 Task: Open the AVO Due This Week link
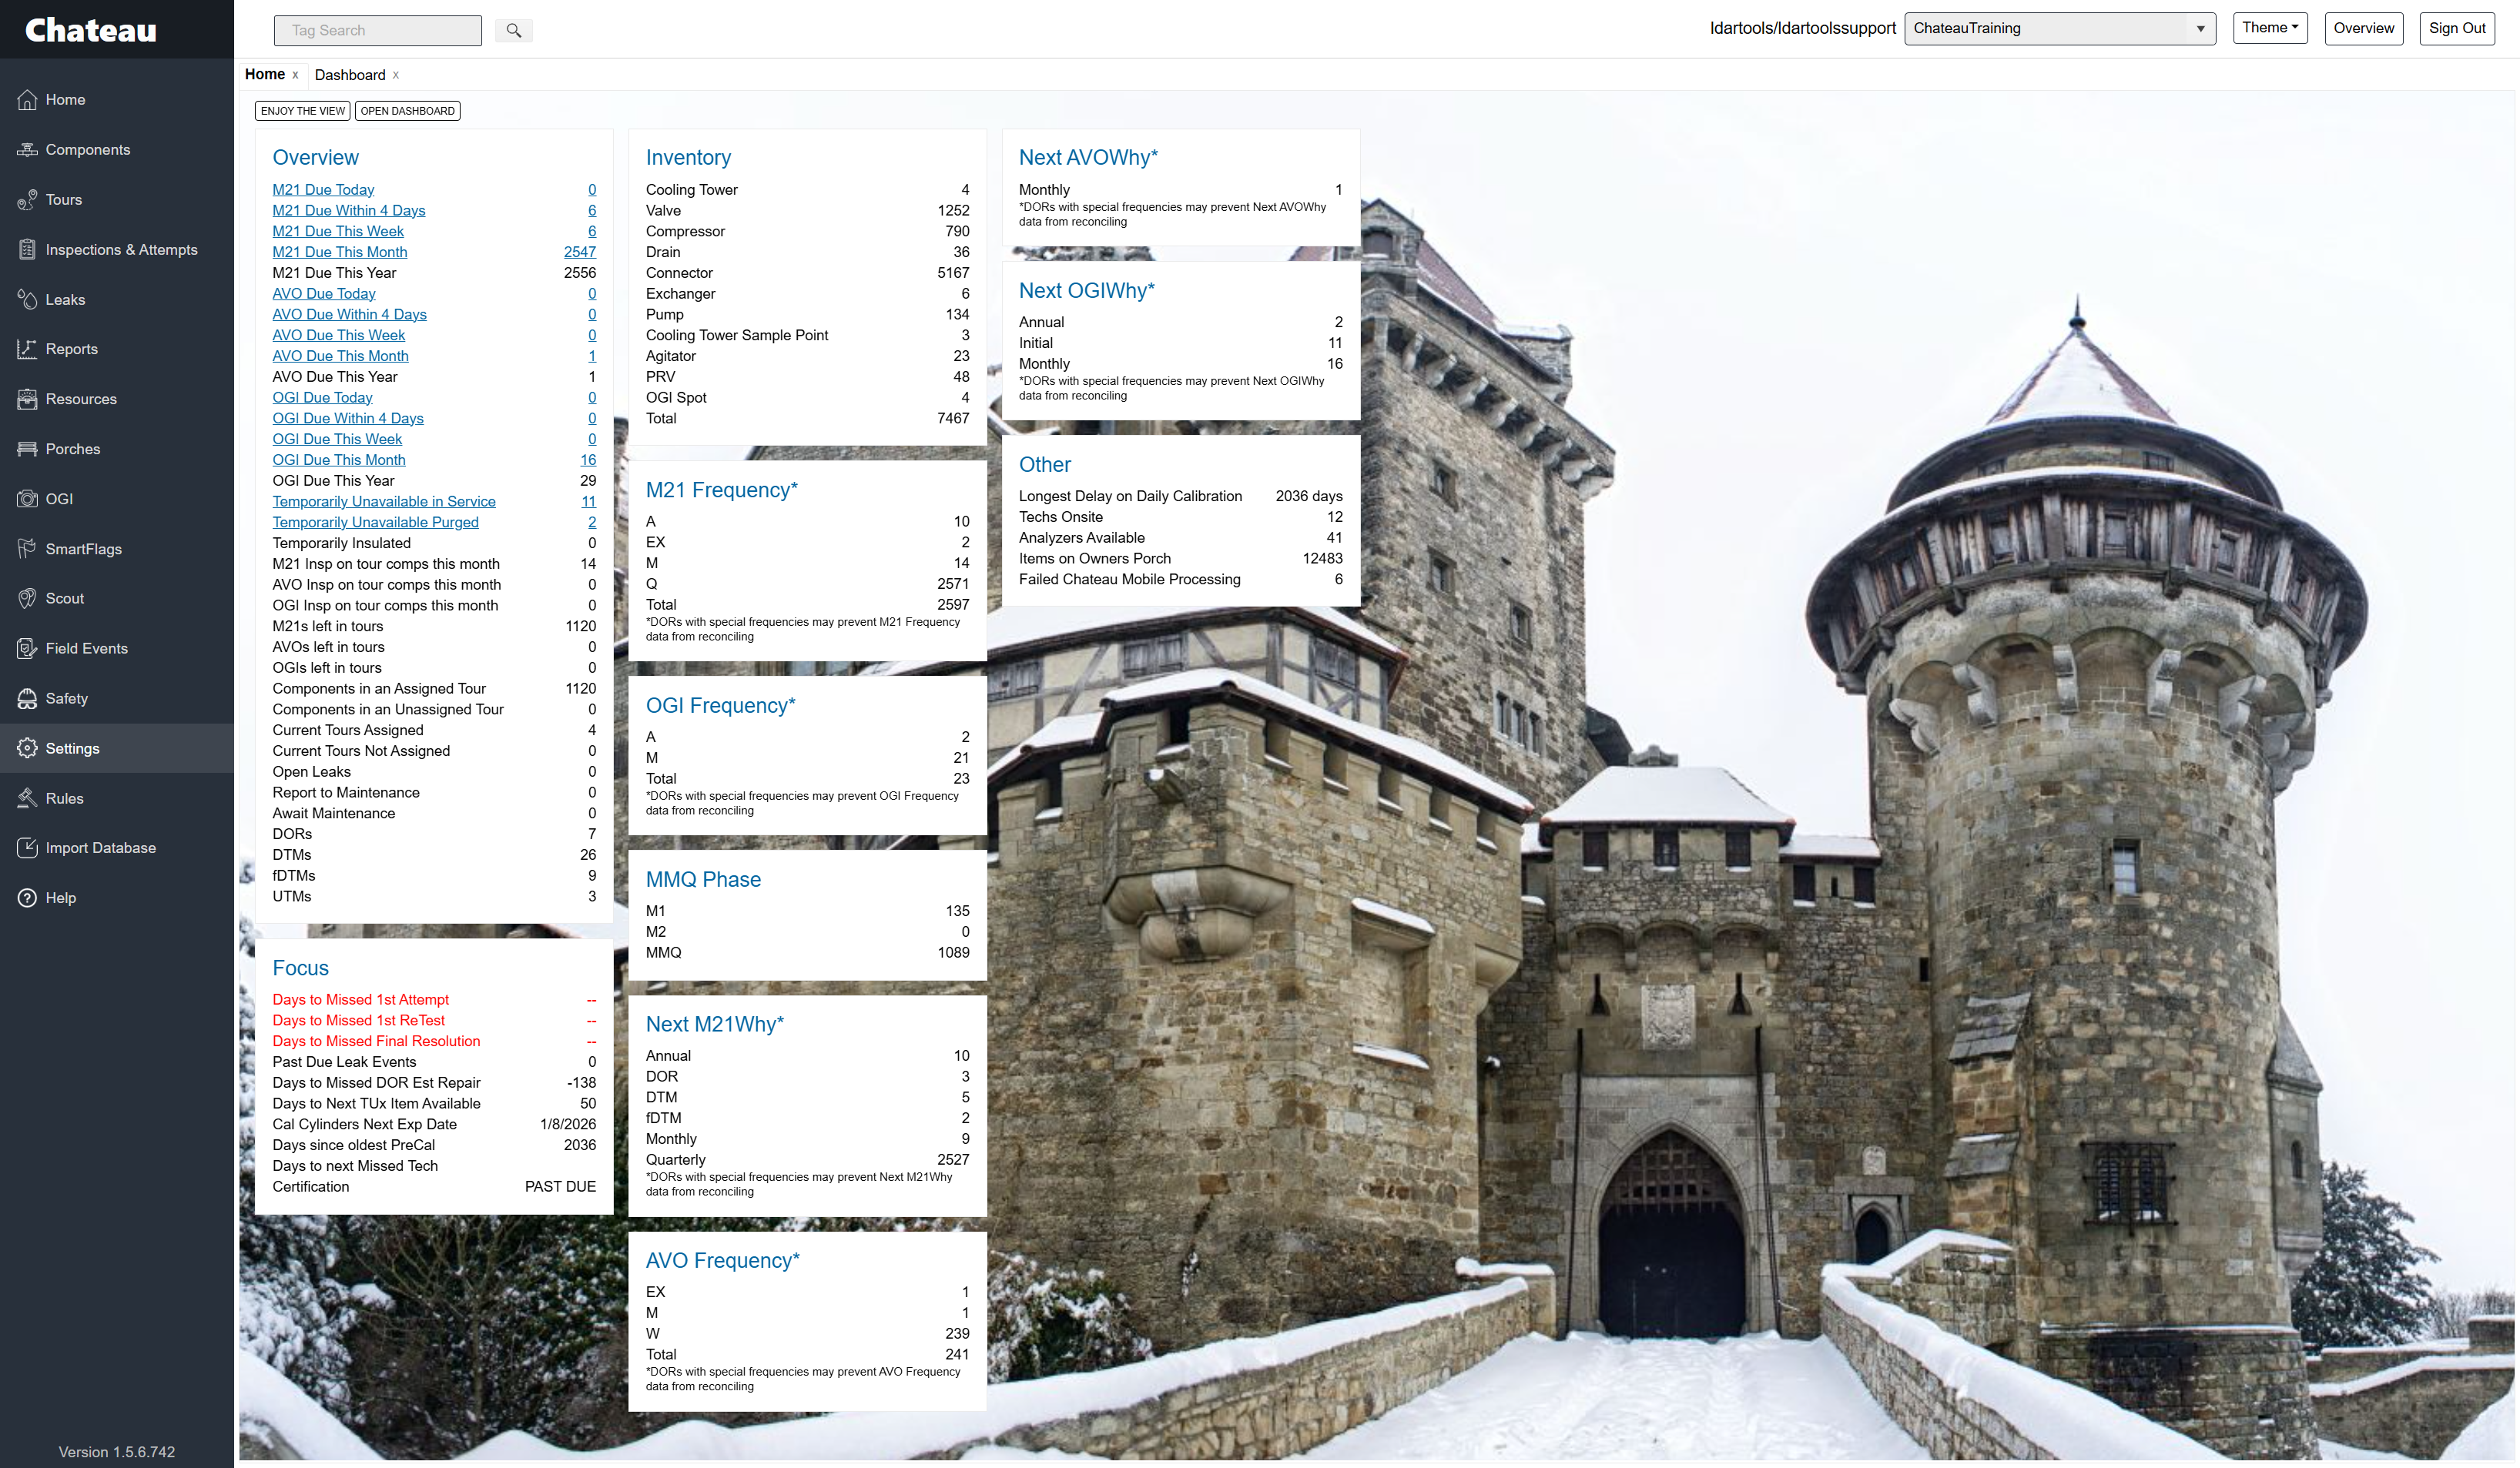[x=339, y=336]
